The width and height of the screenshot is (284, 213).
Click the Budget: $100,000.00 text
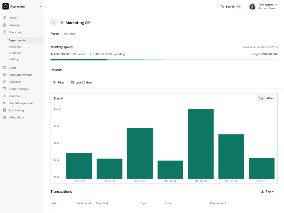click(264, 54)
